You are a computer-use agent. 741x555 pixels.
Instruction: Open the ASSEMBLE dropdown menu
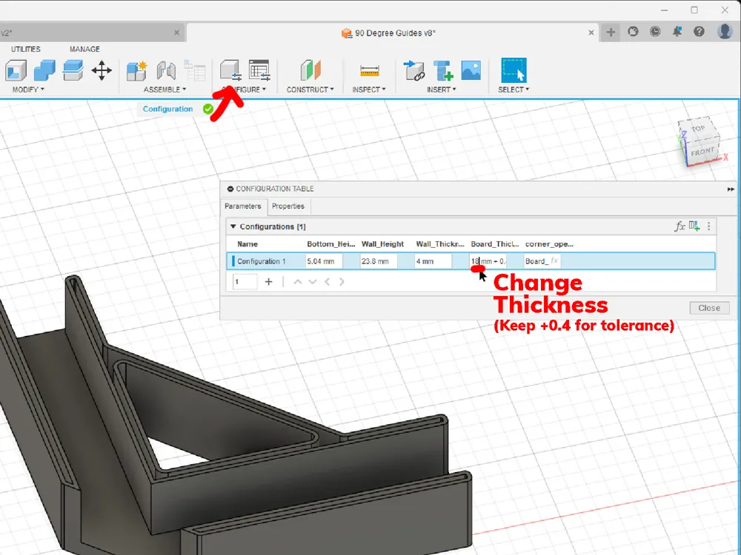165,90
